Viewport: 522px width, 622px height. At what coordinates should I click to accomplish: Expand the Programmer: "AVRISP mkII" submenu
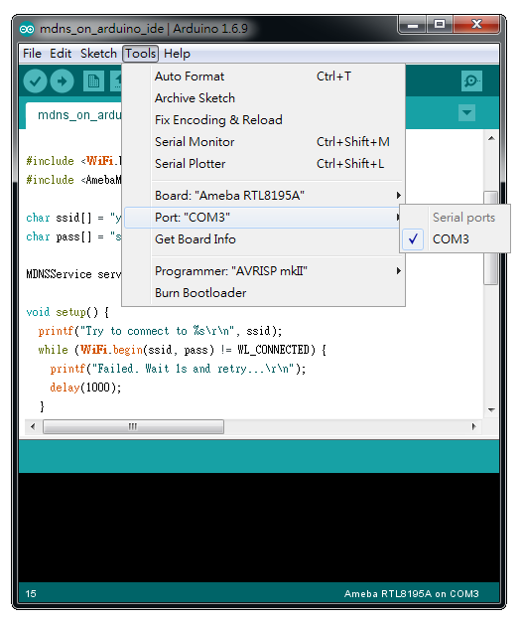(x=264, y=271)
